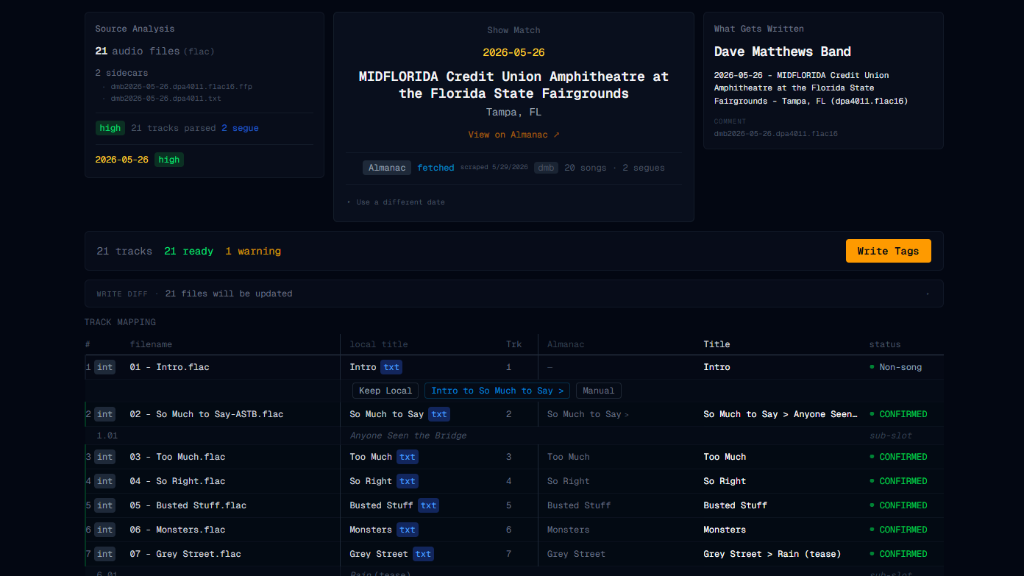Click the local title column header
Viewport: 1024px width, 576px height.
tap(379, 344)
